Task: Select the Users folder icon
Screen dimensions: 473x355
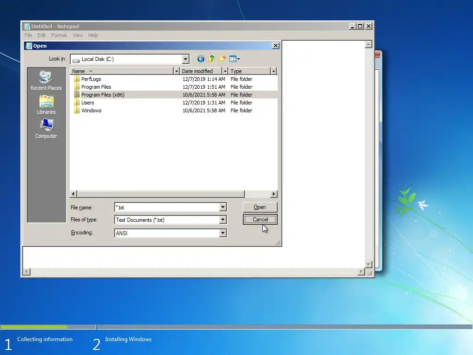Action: pos(77,103)
